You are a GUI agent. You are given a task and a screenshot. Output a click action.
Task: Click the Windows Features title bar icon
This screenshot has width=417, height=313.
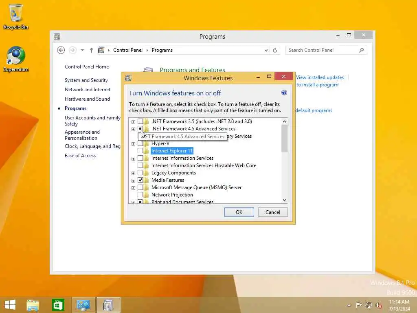click(x=128, y=78)
